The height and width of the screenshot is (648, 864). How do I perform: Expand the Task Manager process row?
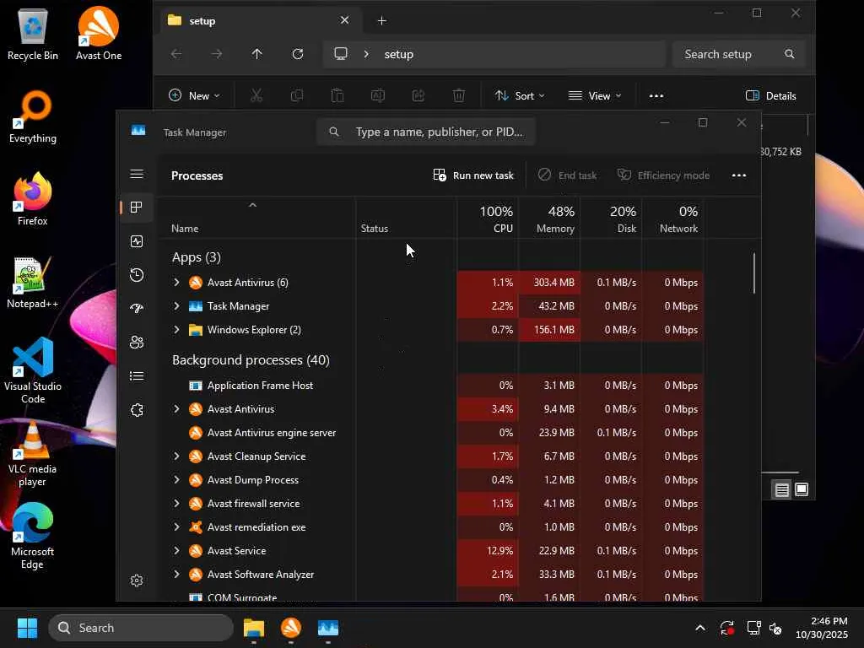click(176, 305)
